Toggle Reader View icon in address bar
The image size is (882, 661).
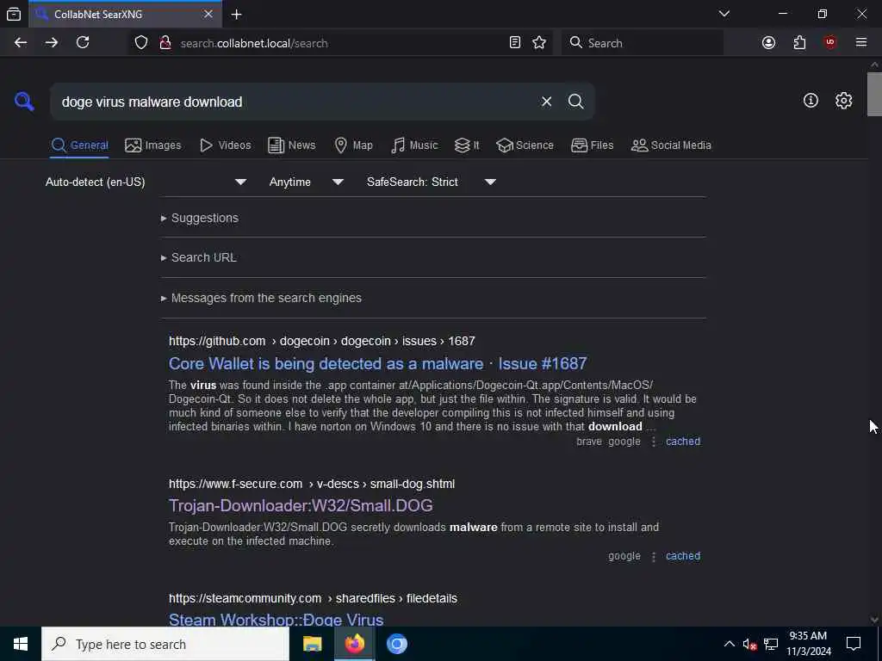point(515,43)
